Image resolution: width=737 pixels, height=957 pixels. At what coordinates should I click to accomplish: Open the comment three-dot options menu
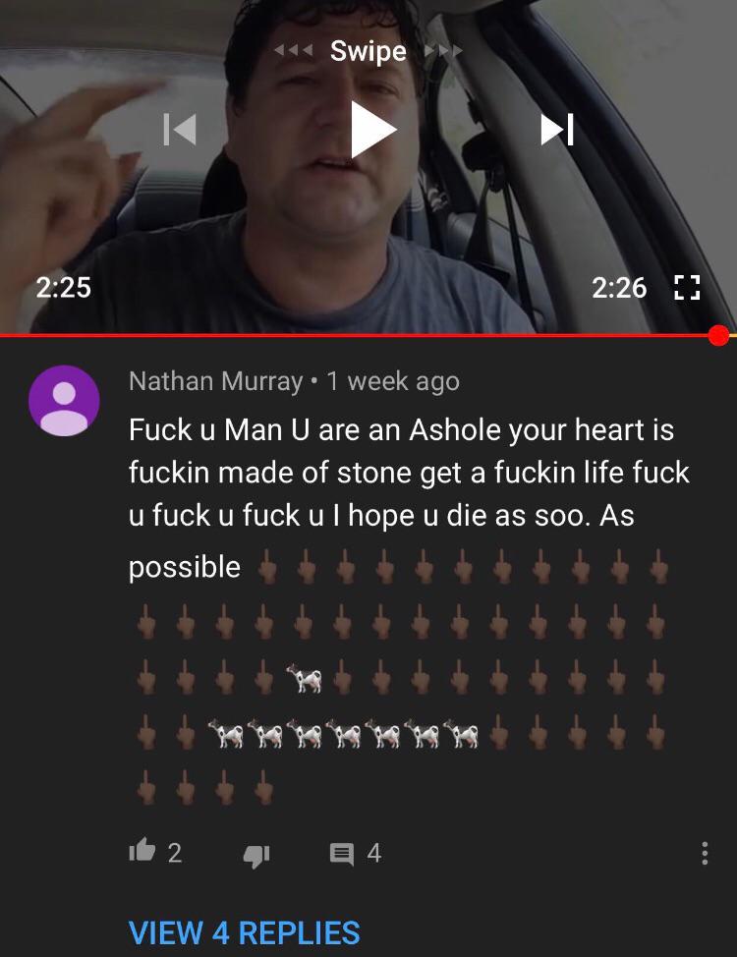coord(705,853)
